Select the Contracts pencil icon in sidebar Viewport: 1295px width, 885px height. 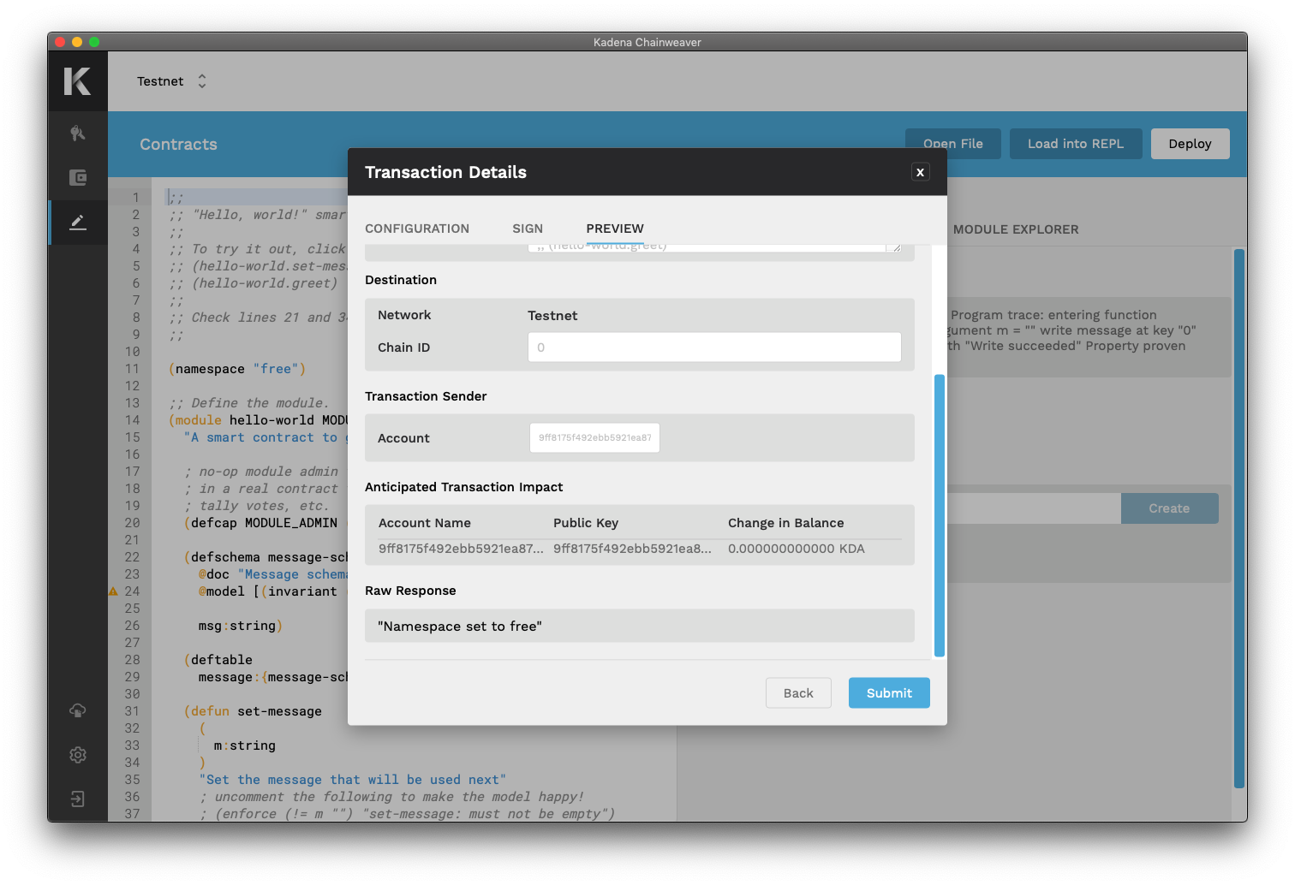(x=78, y=223)
